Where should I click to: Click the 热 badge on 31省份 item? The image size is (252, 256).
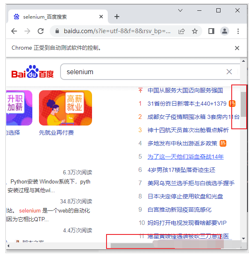[x=232, y=104]
